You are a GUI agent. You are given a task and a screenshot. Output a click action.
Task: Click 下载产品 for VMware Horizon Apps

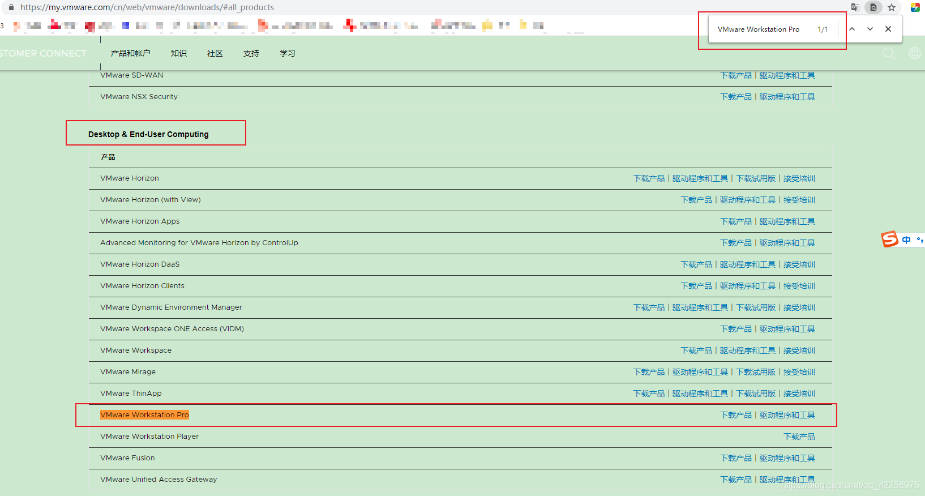[736, 221]
